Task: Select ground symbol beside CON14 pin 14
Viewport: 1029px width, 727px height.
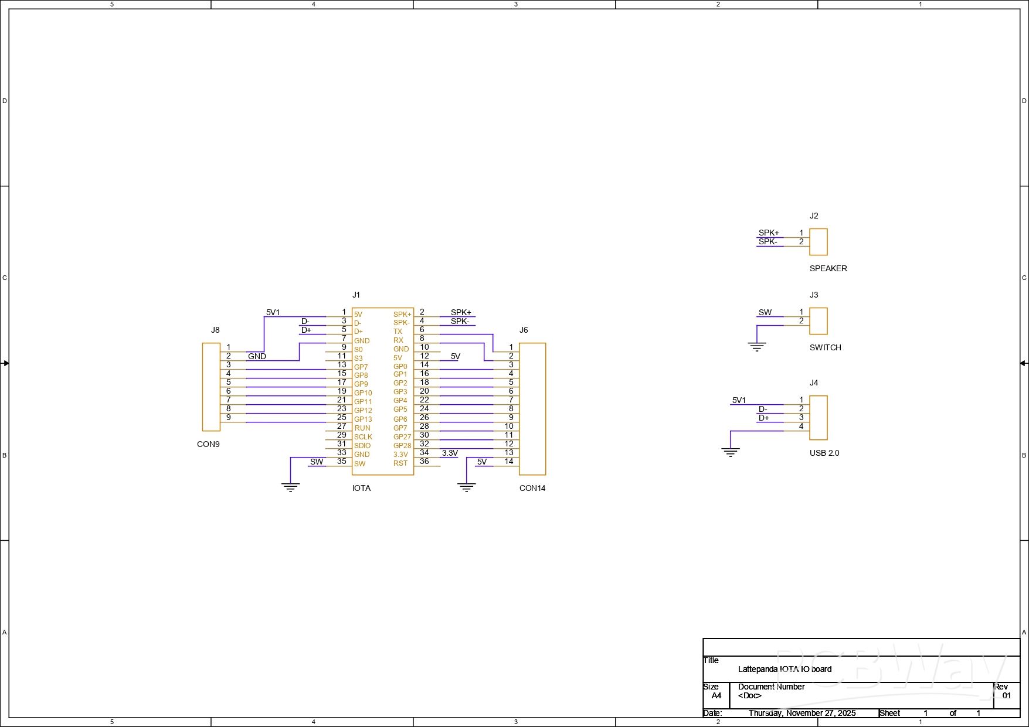Action: pyautogui.click(x=466, y=487)
